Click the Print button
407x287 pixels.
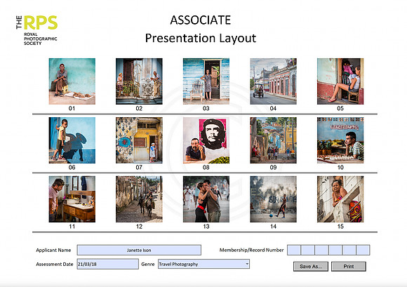[349, 266]
